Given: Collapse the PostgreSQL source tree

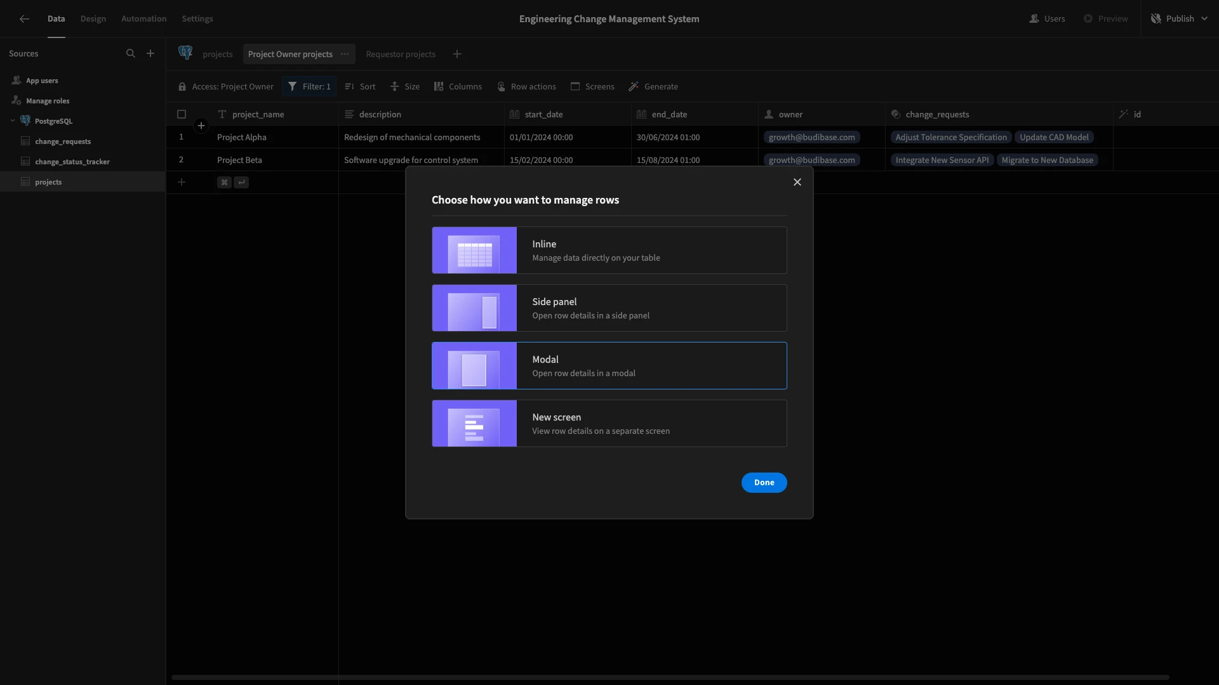Looking at the screenshot, I should (x=13, y=121).
